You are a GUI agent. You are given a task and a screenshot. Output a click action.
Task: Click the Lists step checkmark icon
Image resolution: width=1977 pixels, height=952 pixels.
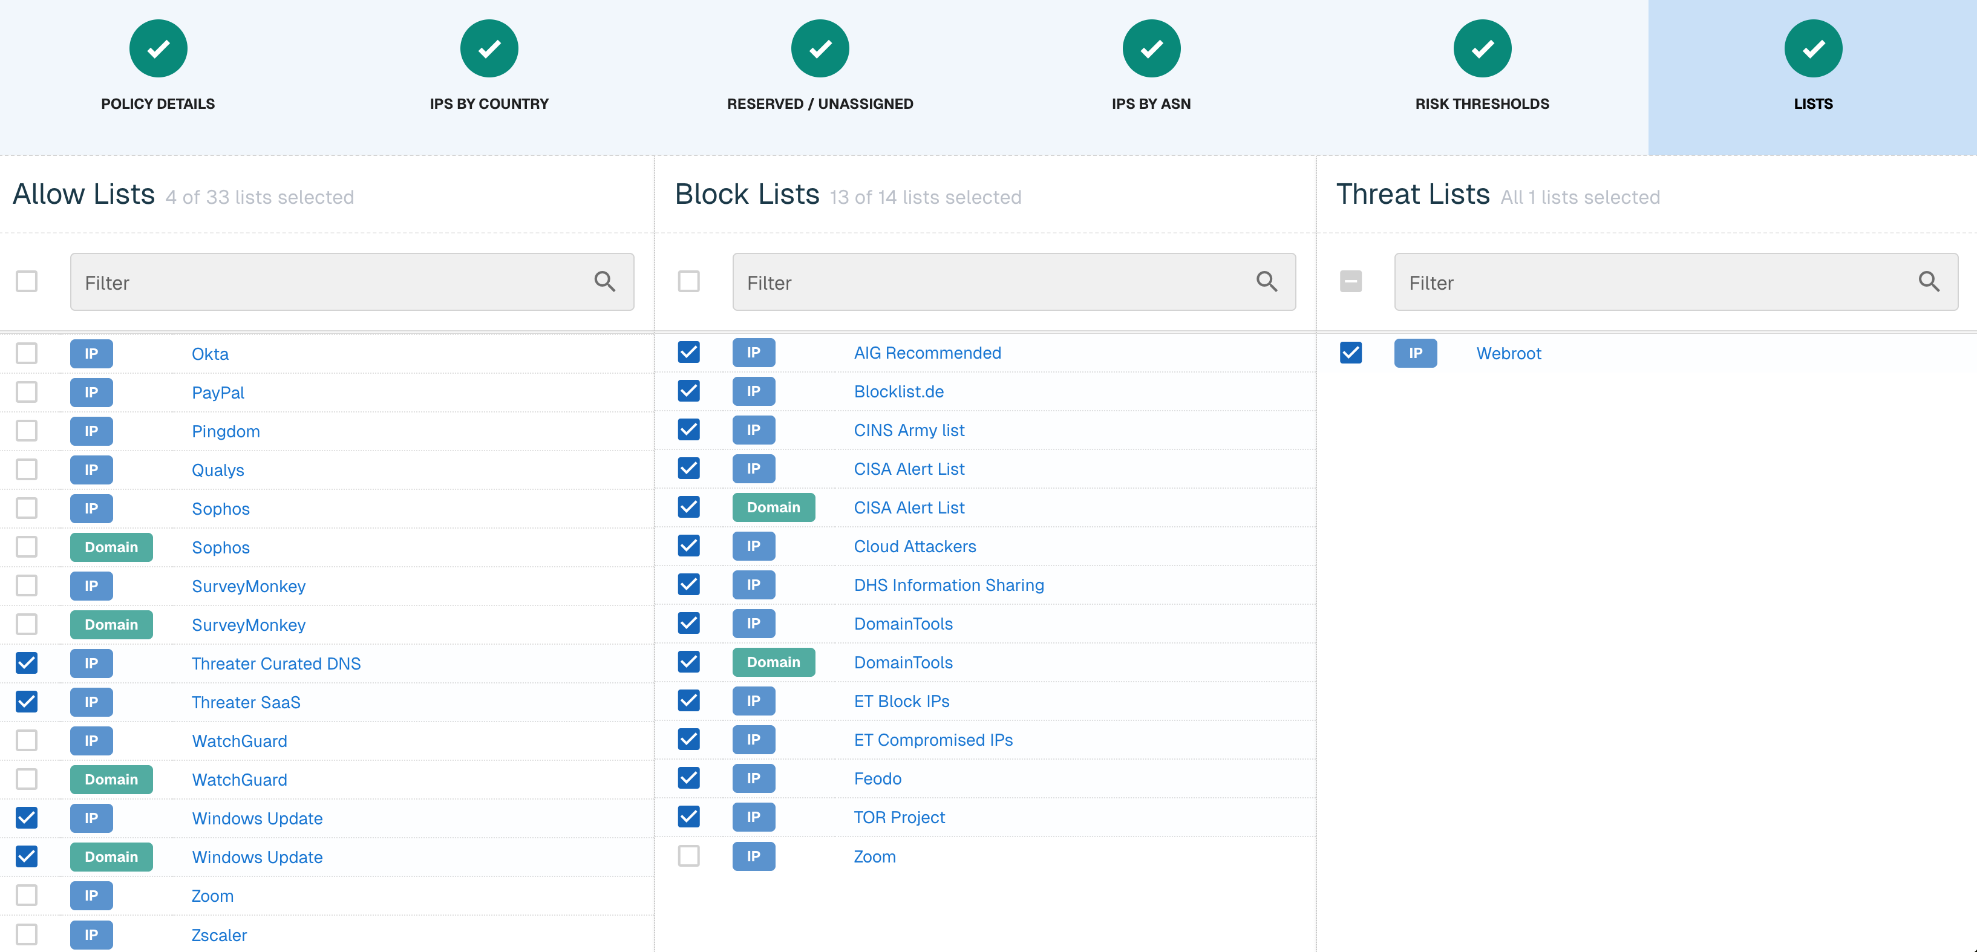(x=1813, y=48)
